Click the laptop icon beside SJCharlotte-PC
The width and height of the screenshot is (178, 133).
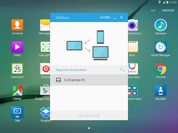58,80
